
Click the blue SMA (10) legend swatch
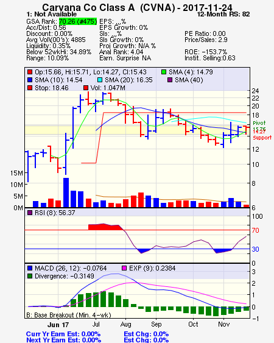(30, 80)
